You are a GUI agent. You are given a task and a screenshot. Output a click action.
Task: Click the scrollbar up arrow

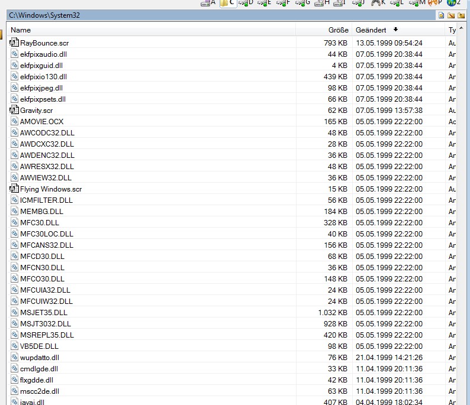point(461,28)
